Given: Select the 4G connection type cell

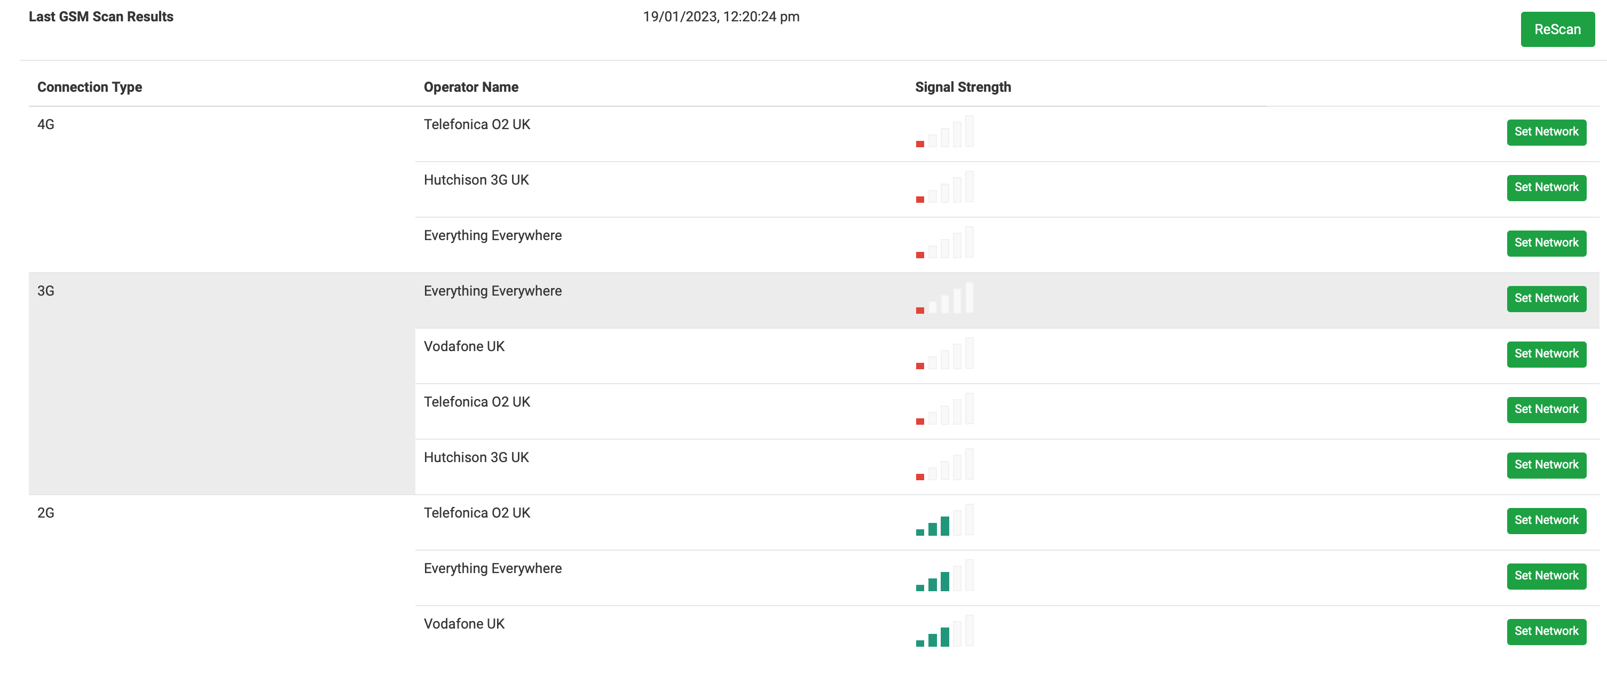Looking at the screenshot, I should (222, 189).
